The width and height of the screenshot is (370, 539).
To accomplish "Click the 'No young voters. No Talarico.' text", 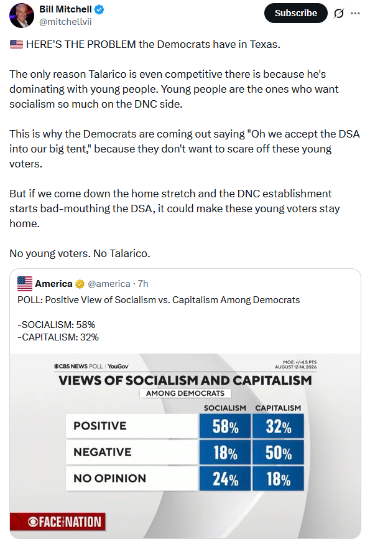I will (x=80, y=253).
